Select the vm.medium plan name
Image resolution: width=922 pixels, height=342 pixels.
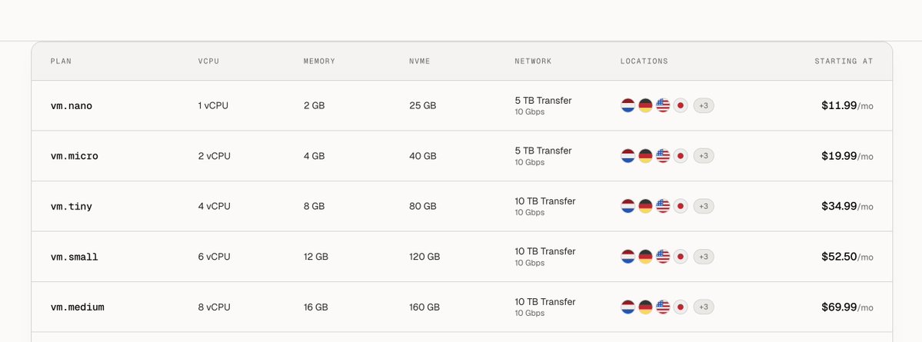click(x=77, y=307)
